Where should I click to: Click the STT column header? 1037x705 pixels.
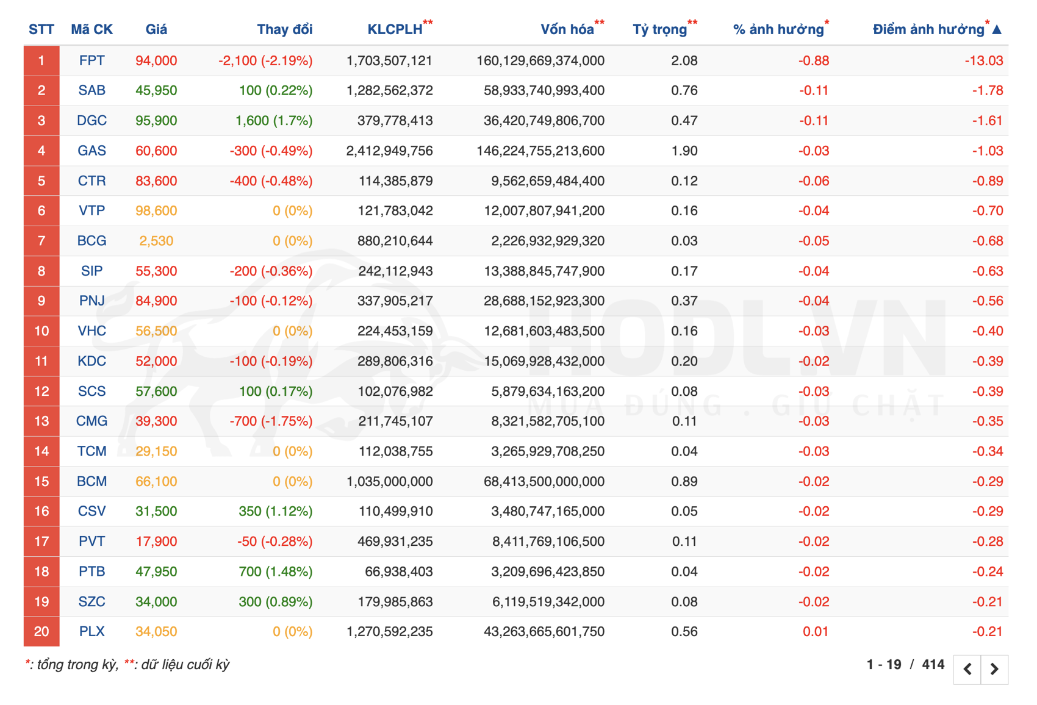[41, 29]
